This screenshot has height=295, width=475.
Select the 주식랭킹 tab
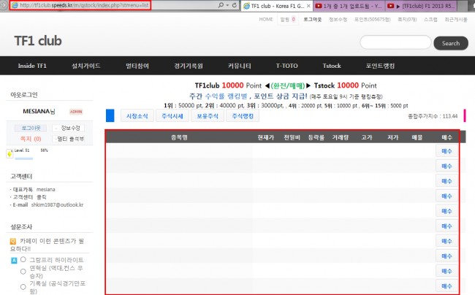(x=243, y=116)
